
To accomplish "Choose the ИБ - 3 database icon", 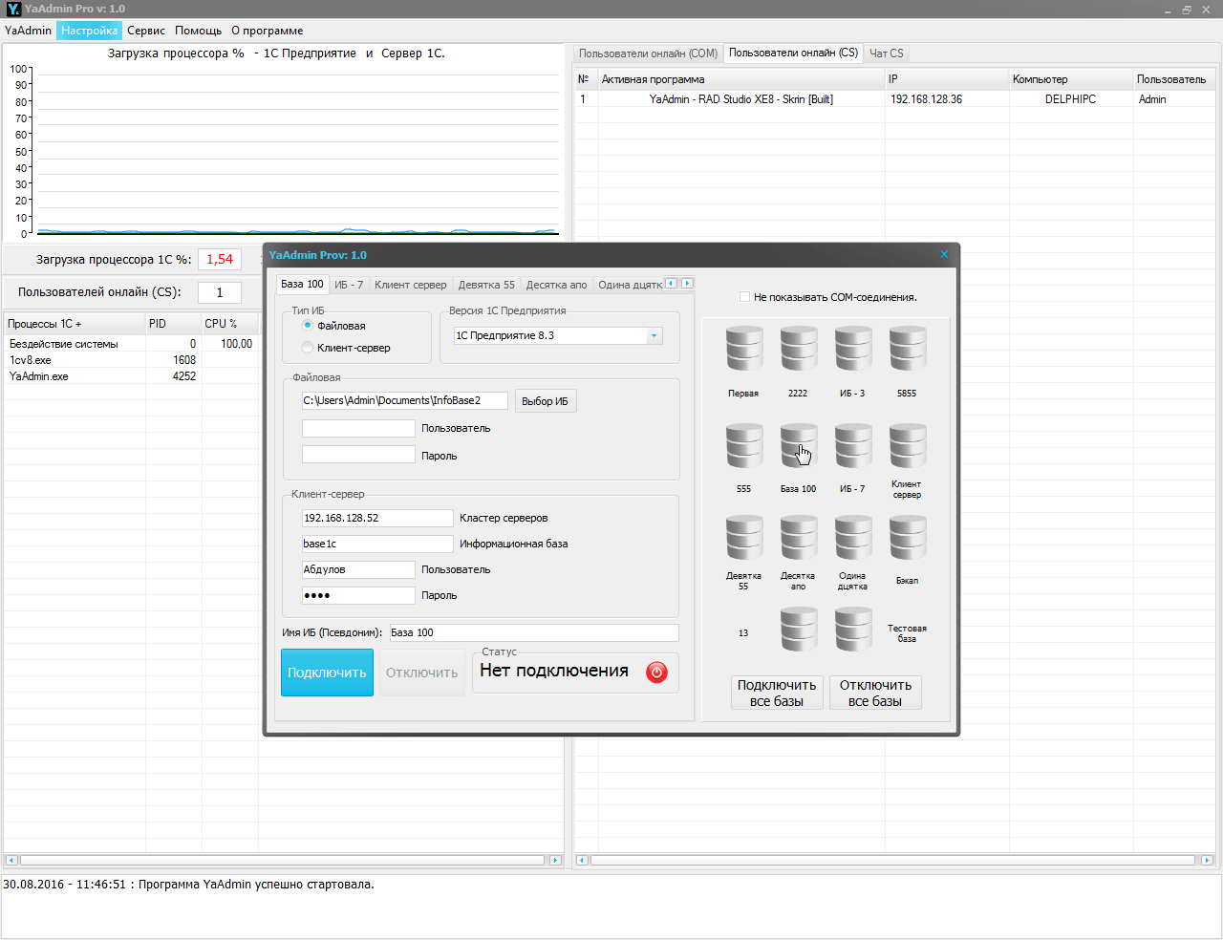I will (x=853, y=349).
